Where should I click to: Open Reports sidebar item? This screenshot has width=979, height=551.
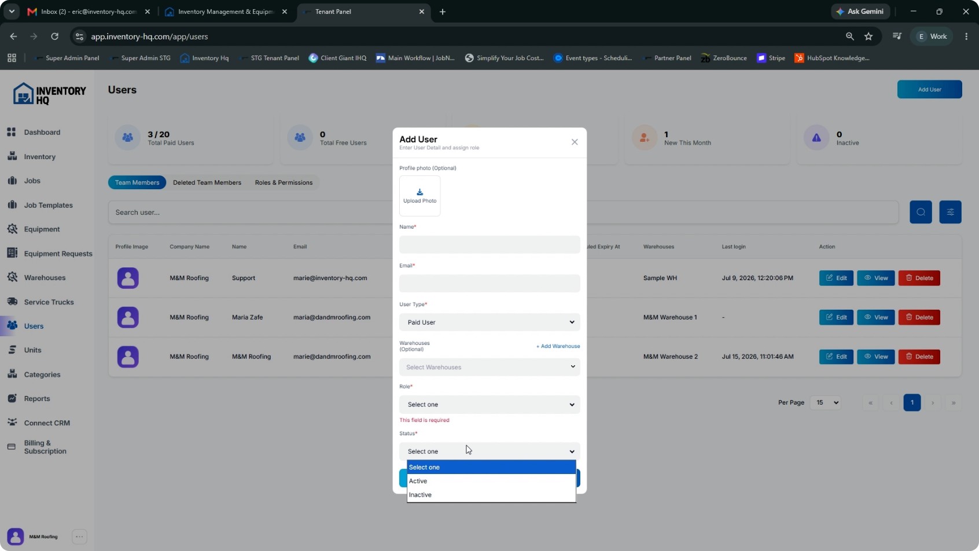[x=36, y=399]
